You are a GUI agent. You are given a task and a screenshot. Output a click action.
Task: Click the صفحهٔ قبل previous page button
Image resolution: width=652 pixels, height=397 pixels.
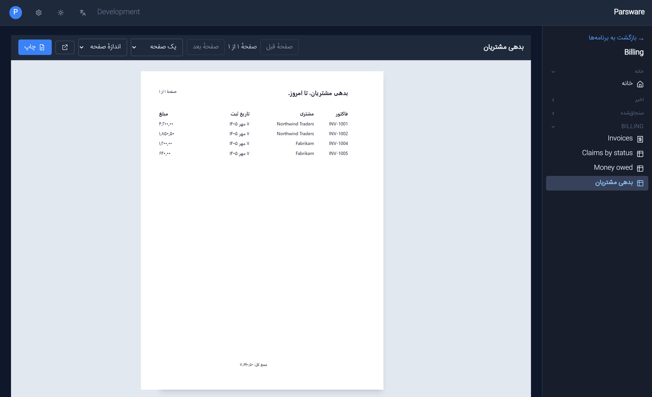tap(280, 47)
